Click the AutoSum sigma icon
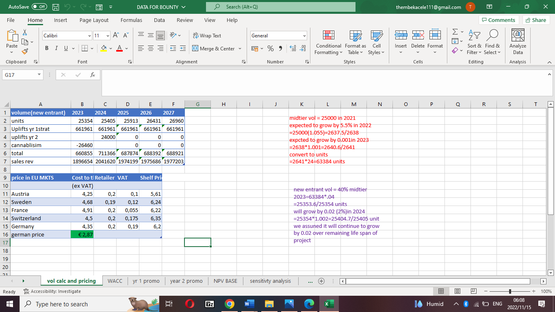 (455, 32)
